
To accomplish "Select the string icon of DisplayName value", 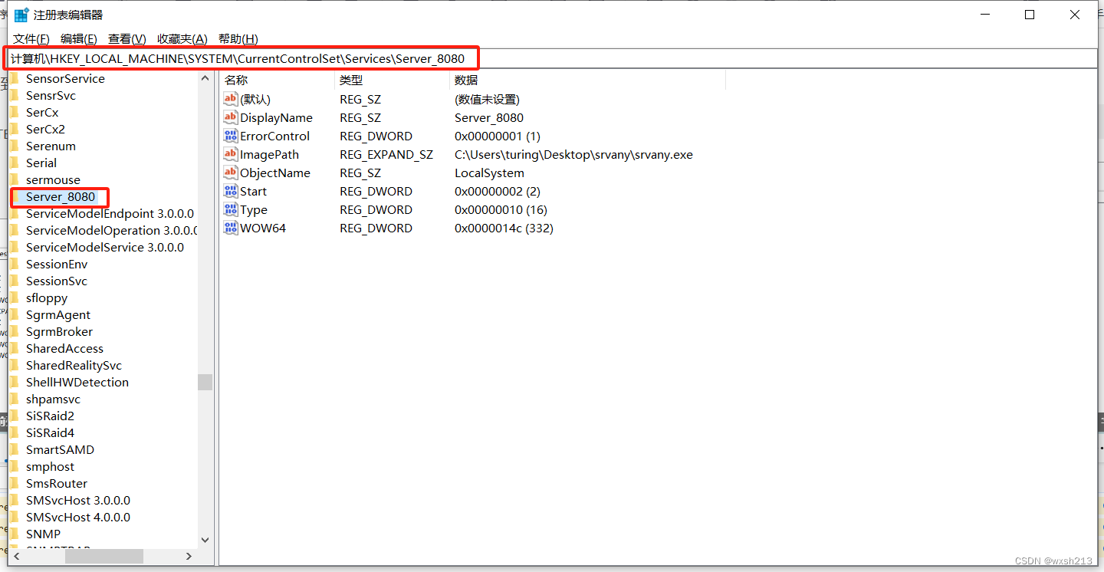I will tap(231, 117).
